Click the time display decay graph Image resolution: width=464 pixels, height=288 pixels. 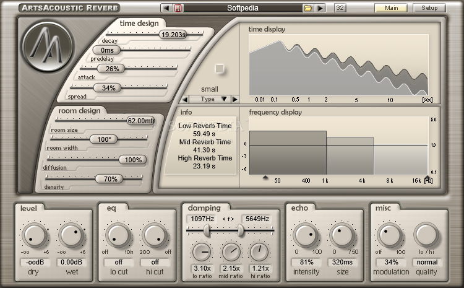pyautogui.click(x=339, y=65)
